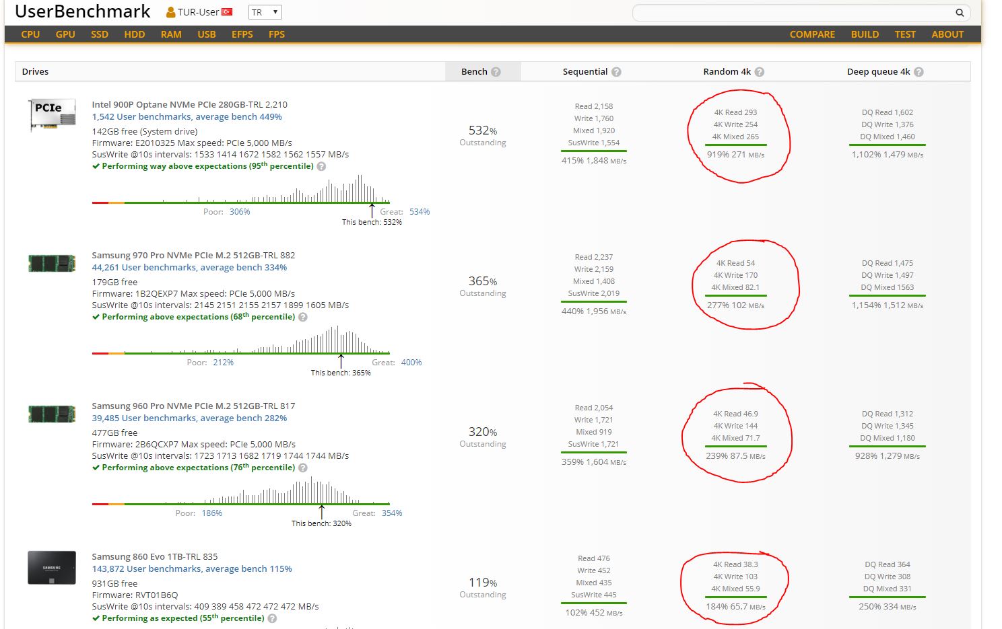This screenshot has height=629, width=1002.
Task: Click help icon beside Random 4k header
Action: point(760,72)
